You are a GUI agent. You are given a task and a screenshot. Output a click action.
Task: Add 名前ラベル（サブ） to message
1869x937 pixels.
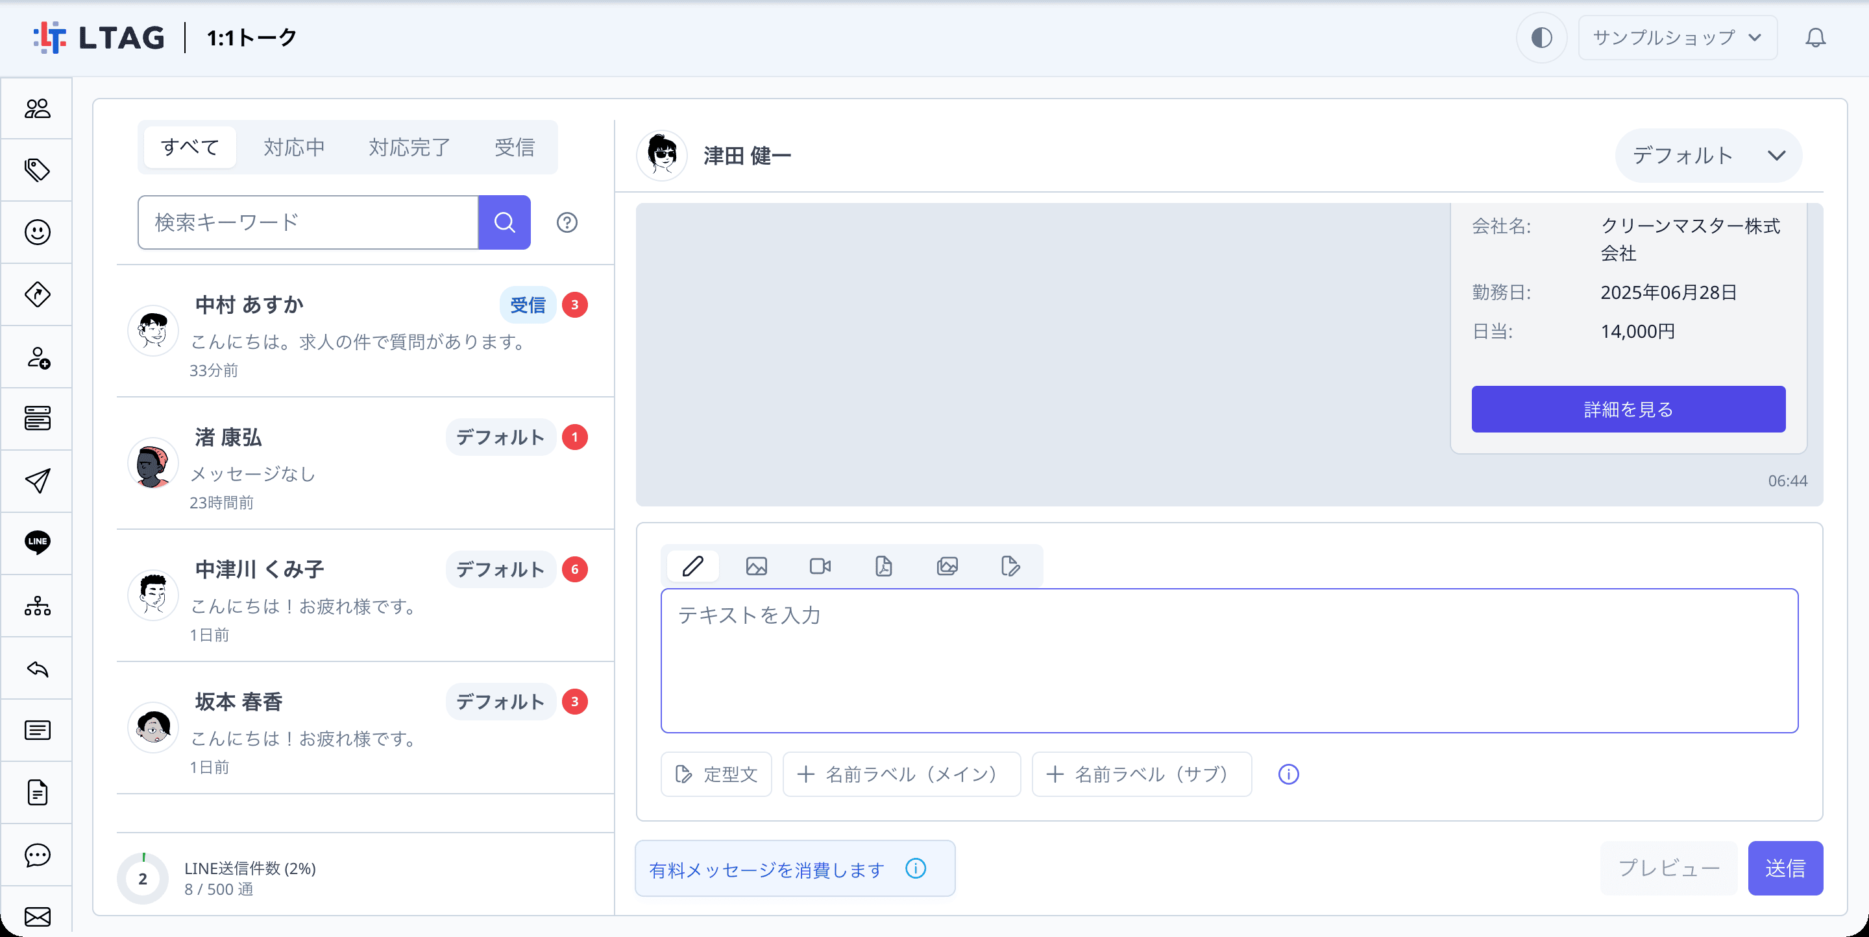1142,774
